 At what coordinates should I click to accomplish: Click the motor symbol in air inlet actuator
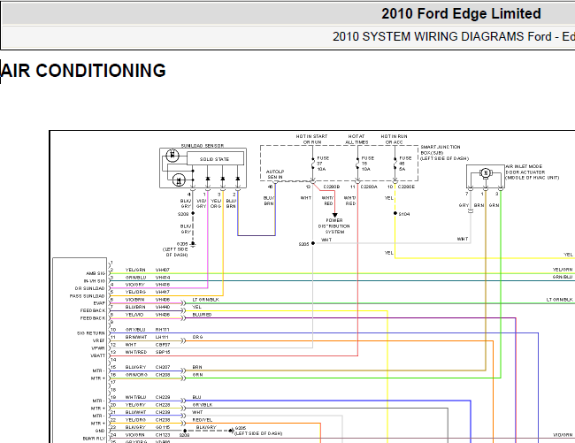485,173
